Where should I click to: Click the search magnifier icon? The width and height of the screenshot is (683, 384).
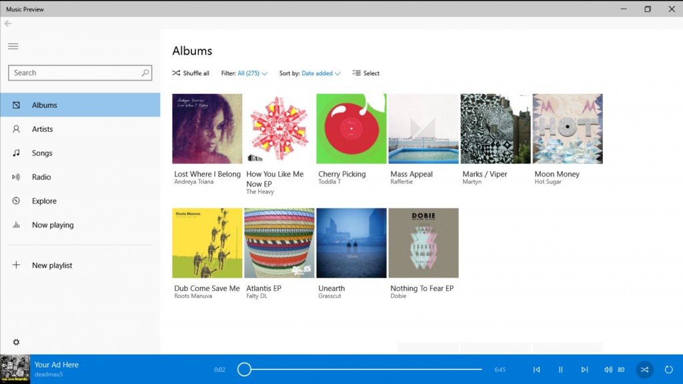[x=145, y=73]
